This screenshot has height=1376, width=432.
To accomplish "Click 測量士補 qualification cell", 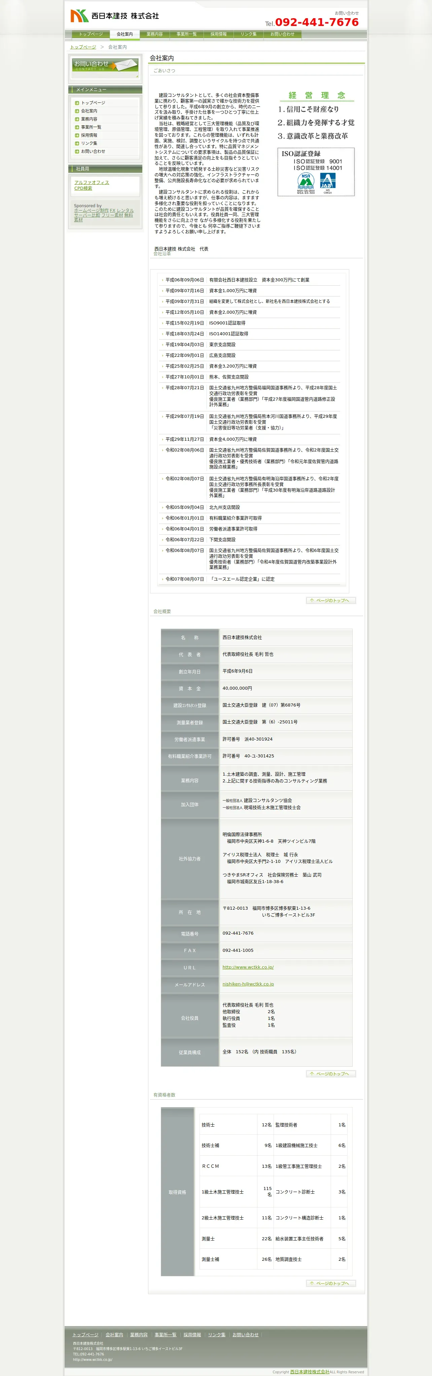I will tap(229, 1259).
